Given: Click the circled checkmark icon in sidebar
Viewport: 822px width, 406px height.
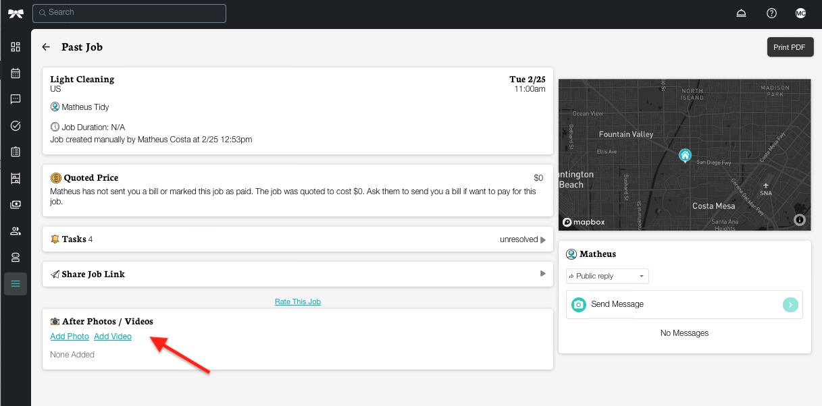Looking at the screenshot, I should coord(16,126).
